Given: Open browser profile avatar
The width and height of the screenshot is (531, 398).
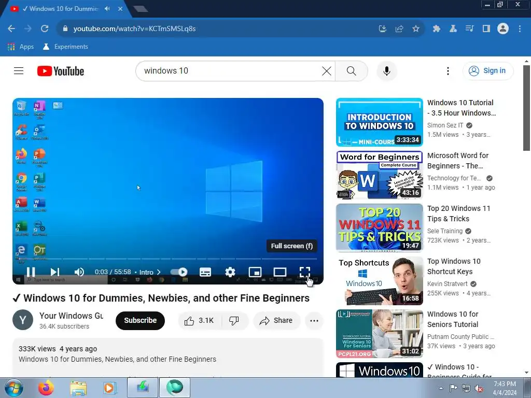Looking at the screenshot, I should [503, 29].
